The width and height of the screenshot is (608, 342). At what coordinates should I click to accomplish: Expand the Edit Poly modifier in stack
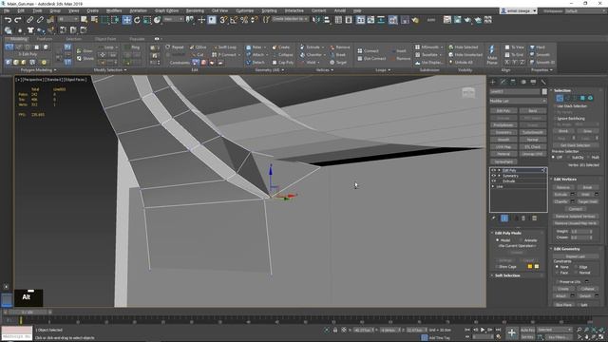pos(499,170)
